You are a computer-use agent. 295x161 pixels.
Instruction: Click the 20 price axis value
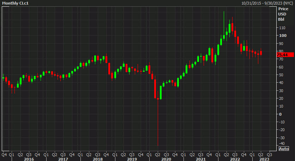pos(282,98)
